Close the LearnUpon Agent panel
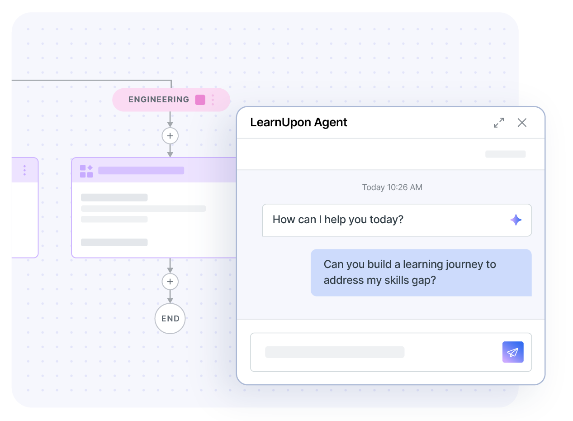The height and width of the screenshot is (421, 573). [x=522, y=123]
